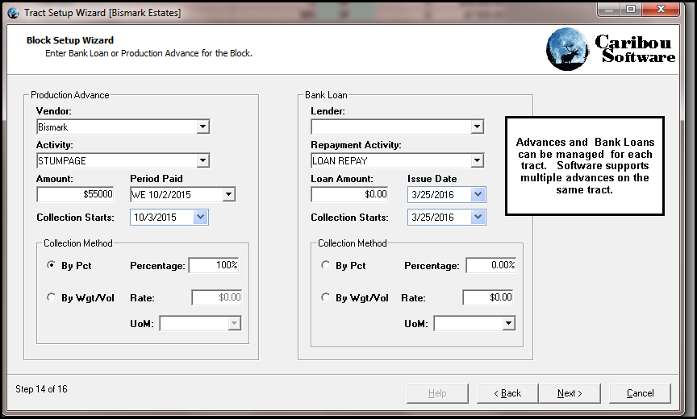Close the Tract Setup Wizard window
The height and width of the screenshot is (419, 697).
pyautogui.click(x=661, y=10)
